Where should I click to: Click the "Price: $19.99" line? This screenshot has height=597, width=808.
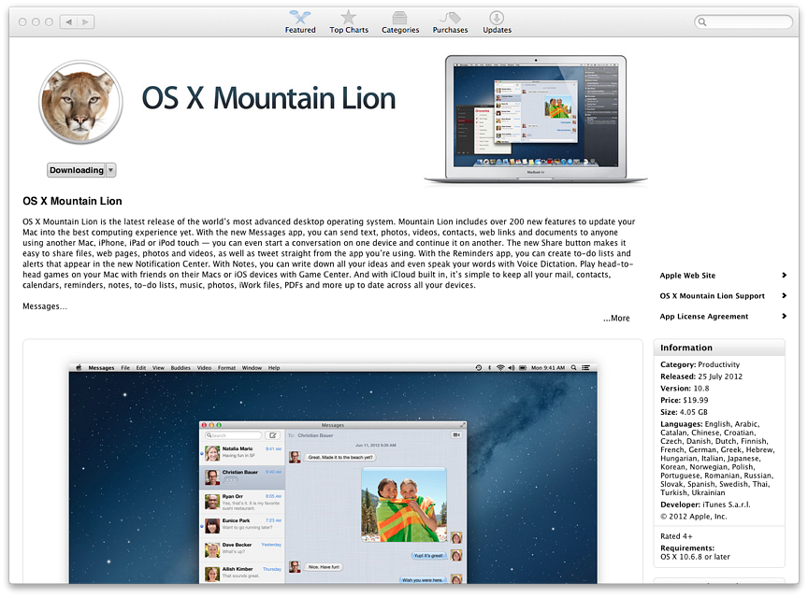coord(685,400)
